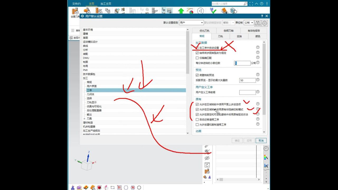Click the red cube icon in the bottom toolbar
The image size is (338, 190).
[x=99, y=187]
